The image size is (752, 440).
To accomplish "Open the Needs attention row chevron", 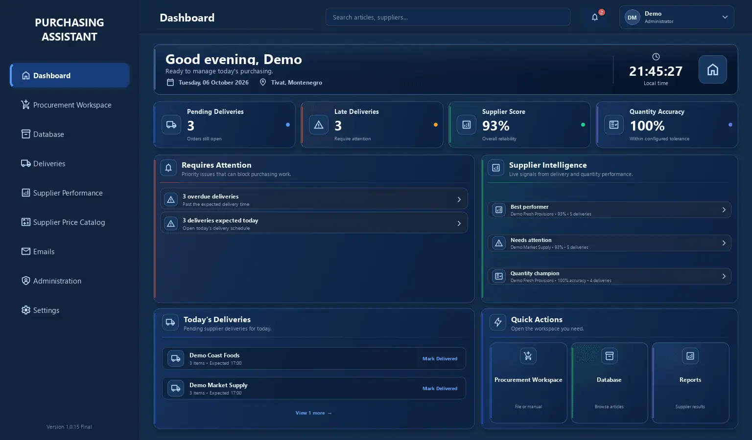I will pyautogui.click(x=724, y=243).
